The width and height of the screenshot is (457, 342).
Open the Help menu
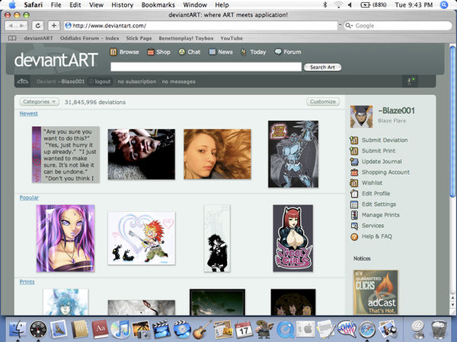coord(222,5)
